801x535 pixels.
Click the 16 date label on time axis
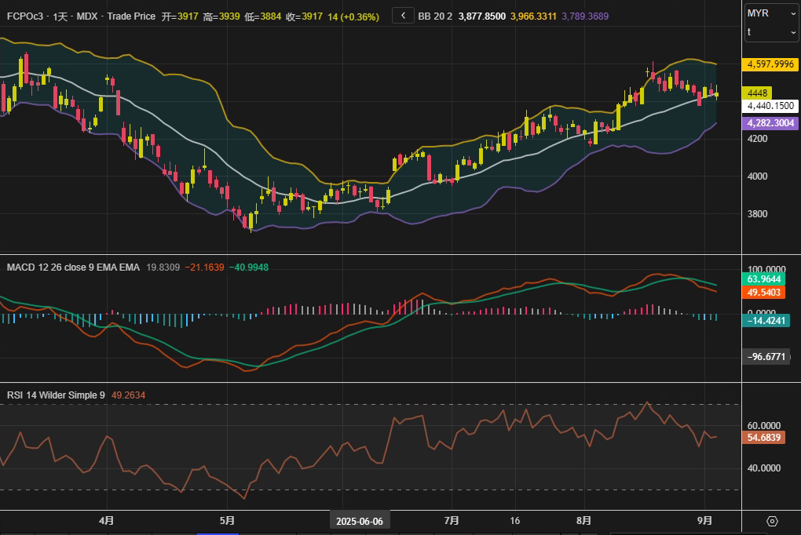pos(515,521)
